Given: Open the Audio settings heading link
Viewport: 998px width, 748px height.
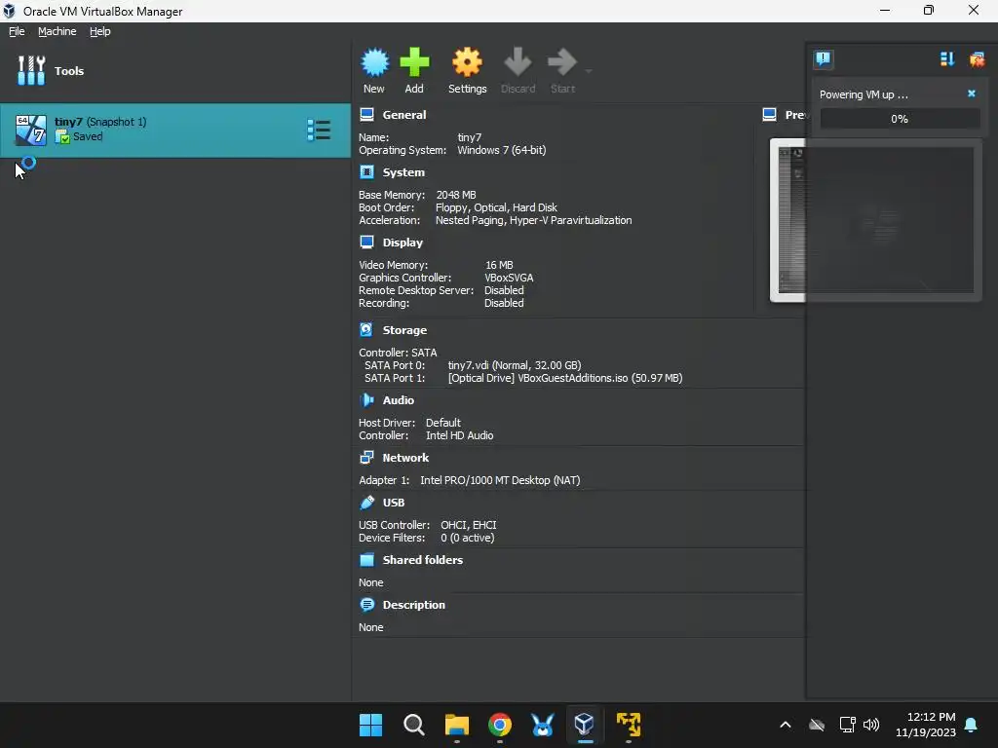Looking at the screenshot, I should pyautogui.click(x=398, y=400).
